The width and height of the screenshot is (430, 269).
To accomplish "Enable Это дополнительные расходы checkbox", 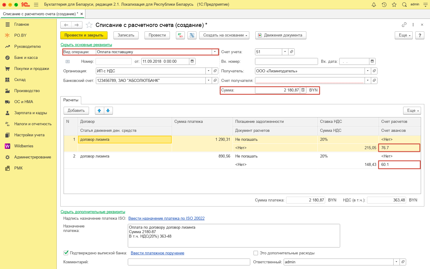I will [256, 253].
